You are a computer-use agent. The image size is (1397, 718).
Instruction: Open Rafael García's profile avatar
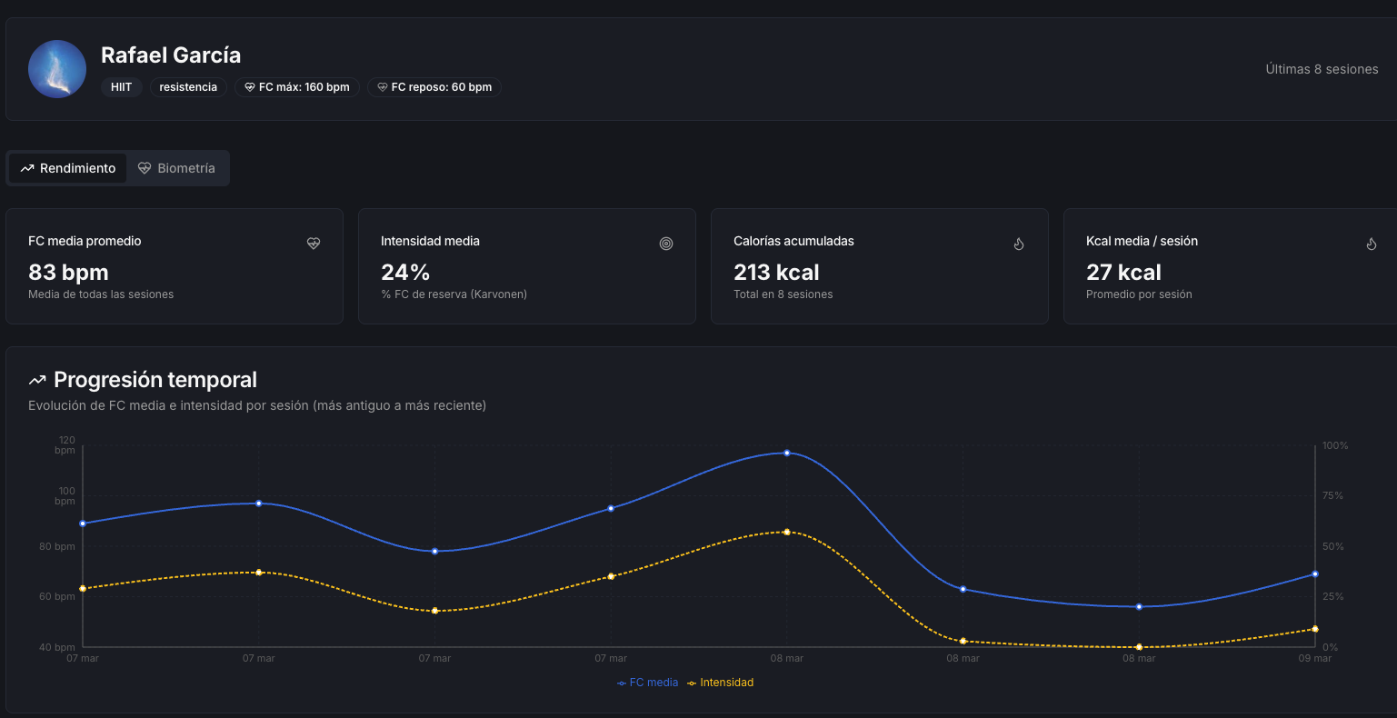[x=57, y=69]
